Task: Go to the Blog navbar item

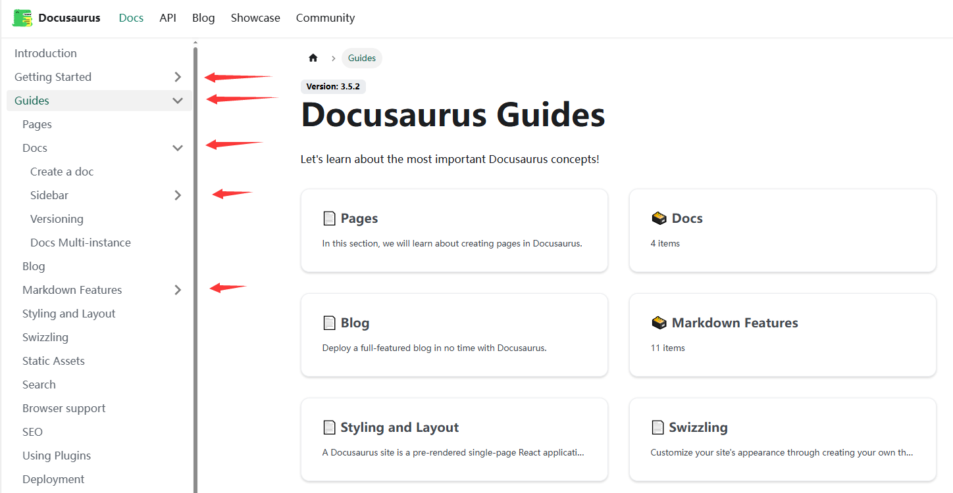Action: (203, 18)
